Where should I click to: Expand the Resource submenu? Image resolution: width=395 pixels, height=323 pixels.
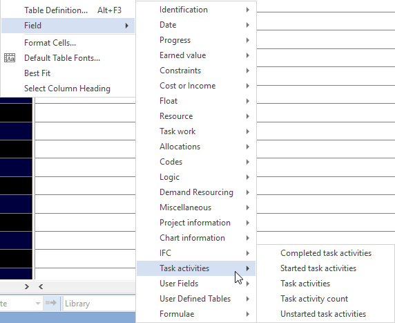196,116
